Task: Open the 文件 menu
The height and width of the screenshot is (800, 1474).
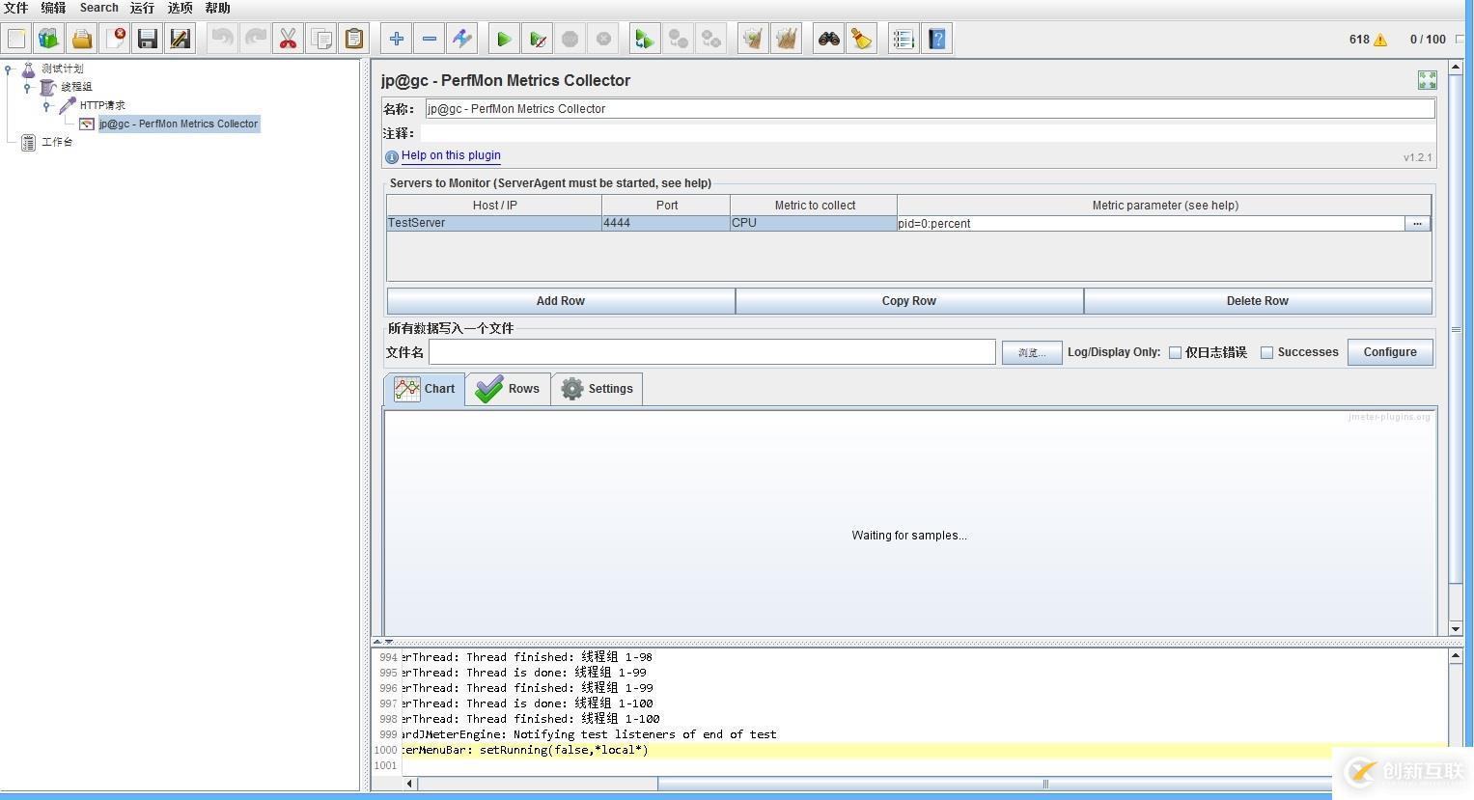Action: tap(15, 8)
